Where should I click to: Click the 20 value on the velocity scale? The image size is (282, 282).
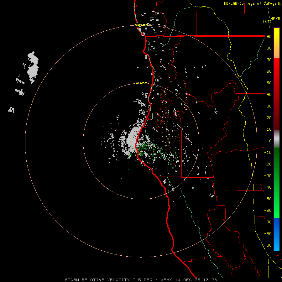point(269,118)
